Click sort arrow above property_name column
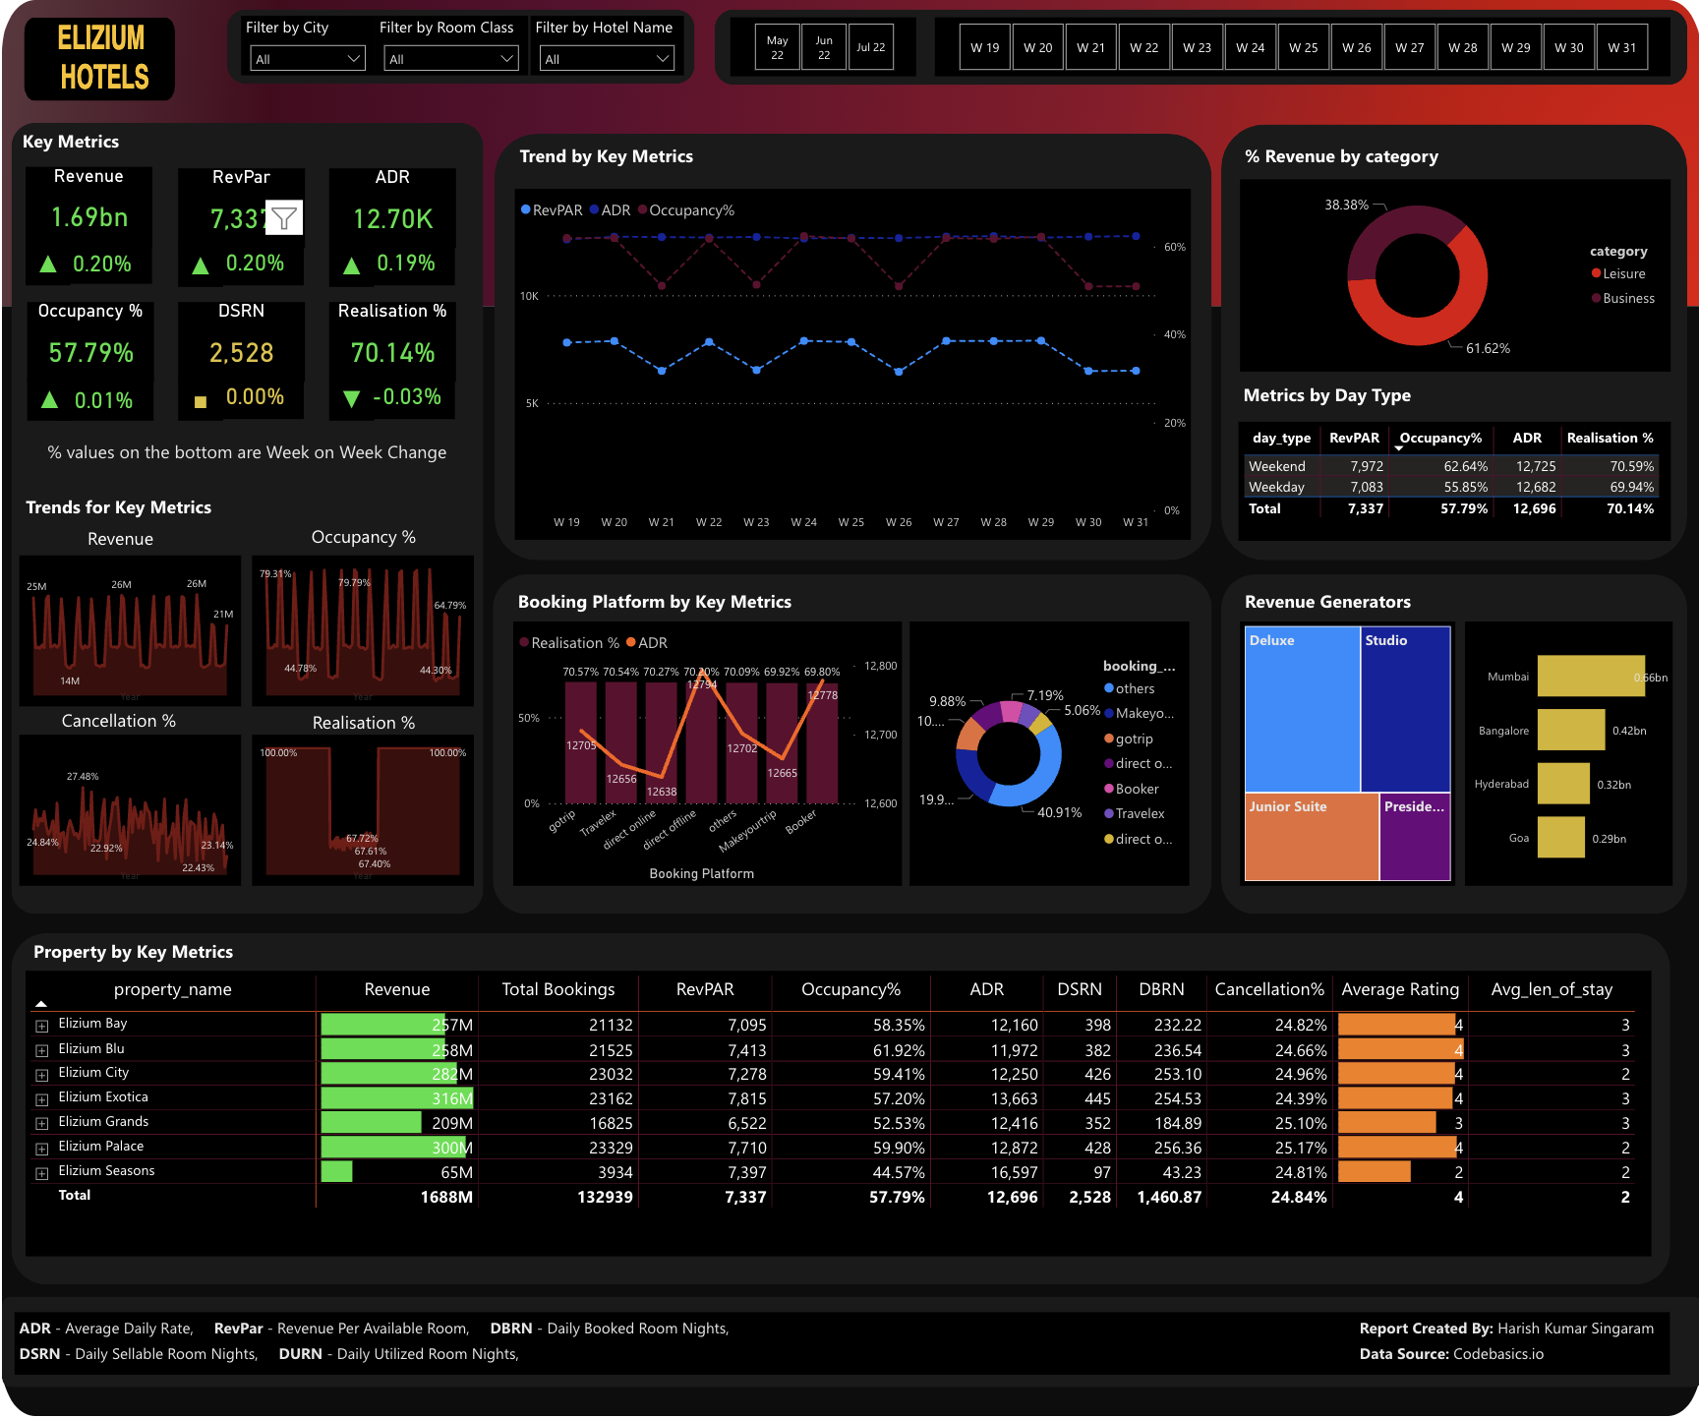The height and width of the screenshot is (1418, 1699). click(41, 1003)
